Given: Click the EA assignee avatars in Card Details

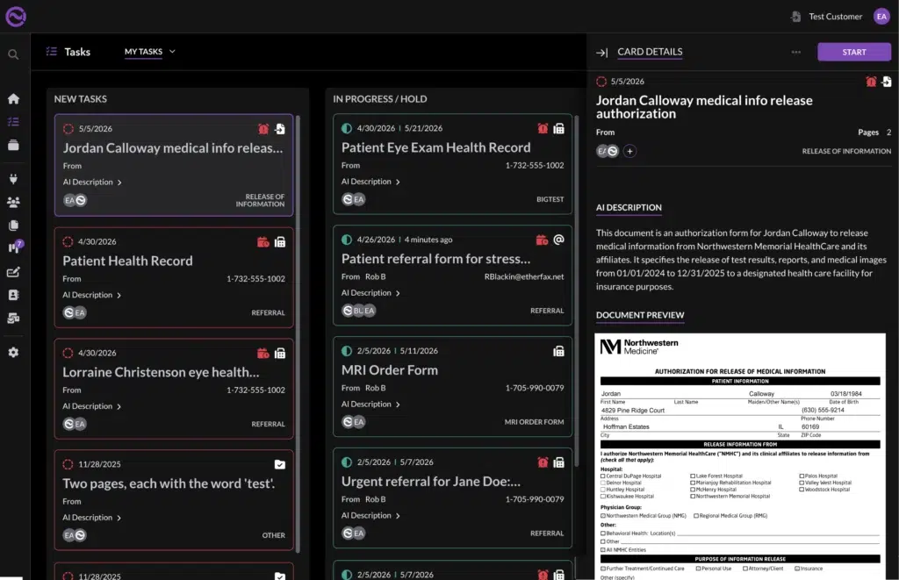Looking at the screenshot, I should pyautogui.click(x=608, y=151).
